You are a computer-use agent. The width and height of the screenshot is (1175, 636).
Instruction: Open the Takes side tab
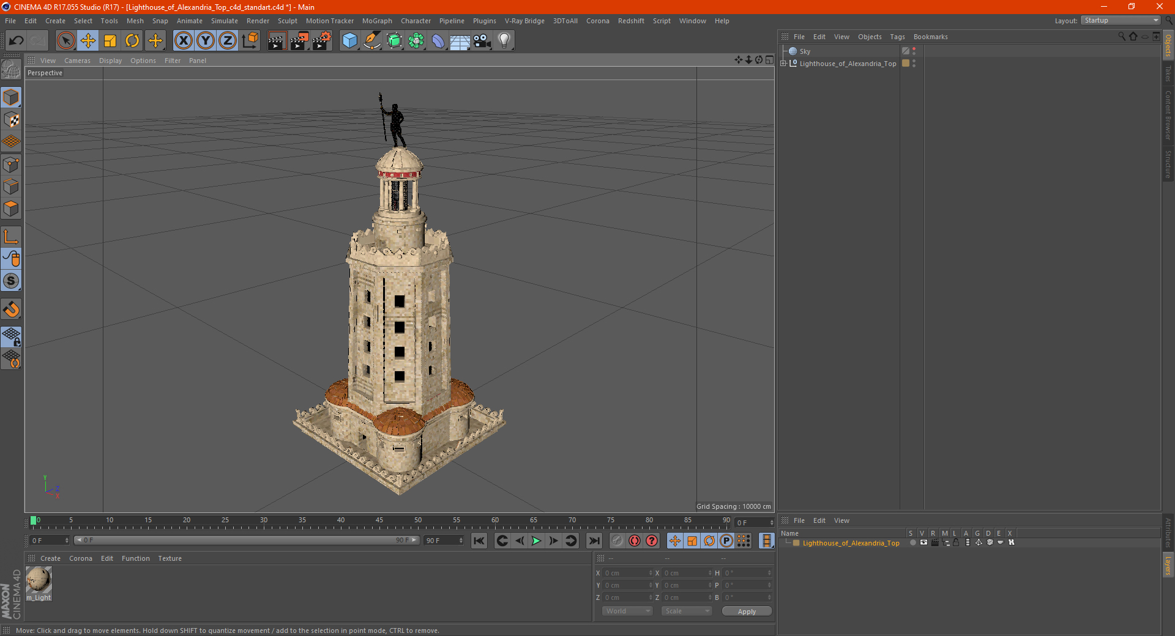[x=1168, y=74]
